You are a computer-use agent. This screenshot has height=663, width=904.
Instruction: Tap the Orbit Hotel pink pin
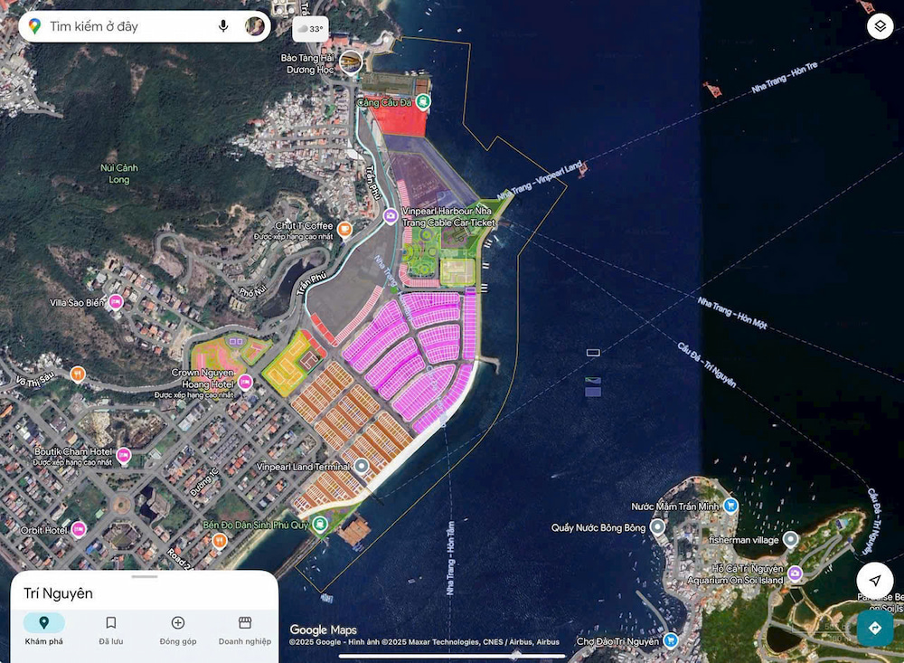coord(79,529)
